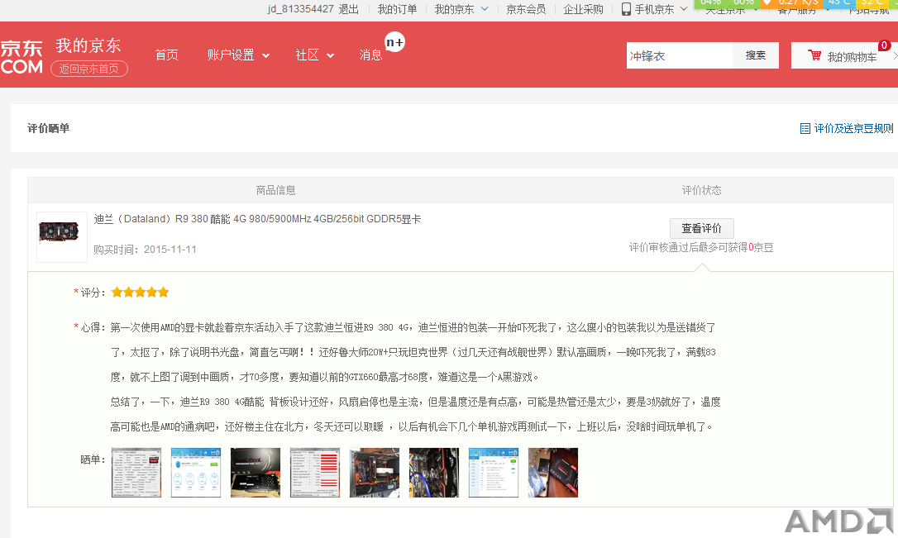Open the fifth review photo of PC case
This screenshot has width=898, height=538.
pos(375,473)
